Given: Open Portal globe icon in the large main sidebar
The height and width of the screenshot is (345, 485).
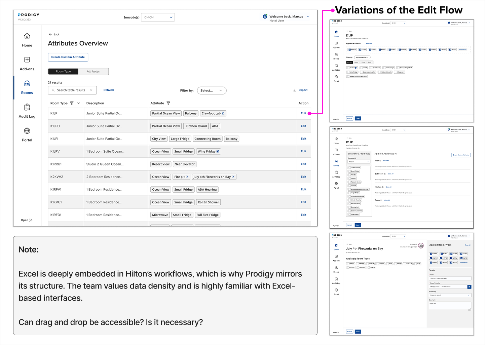Looking at the screenshot, I should coord(27,131).
